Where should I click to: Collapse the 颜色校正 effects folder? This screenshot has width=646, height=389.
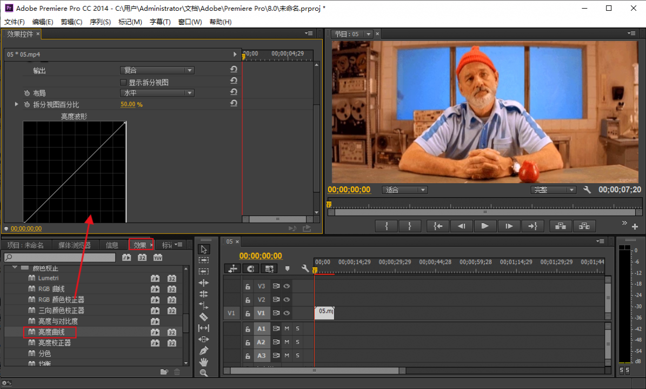(x=15, y=267)
